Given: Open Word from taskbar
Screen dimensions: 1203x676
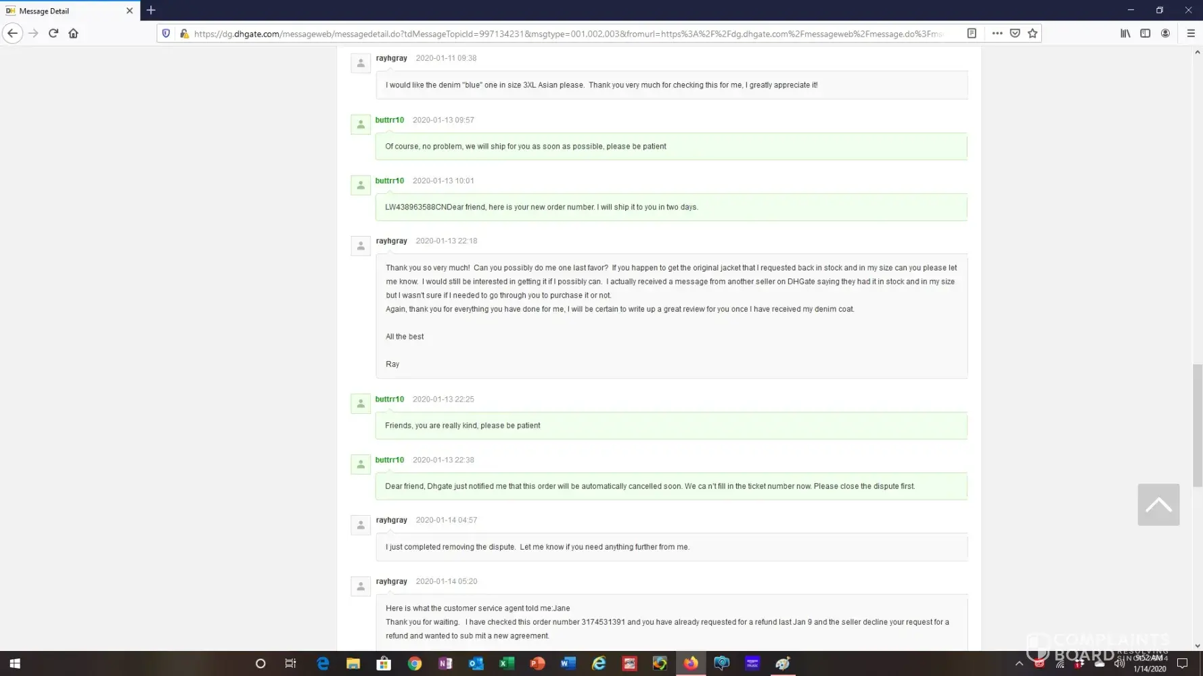Looking at the screenshot, I should tap(568, 663).
